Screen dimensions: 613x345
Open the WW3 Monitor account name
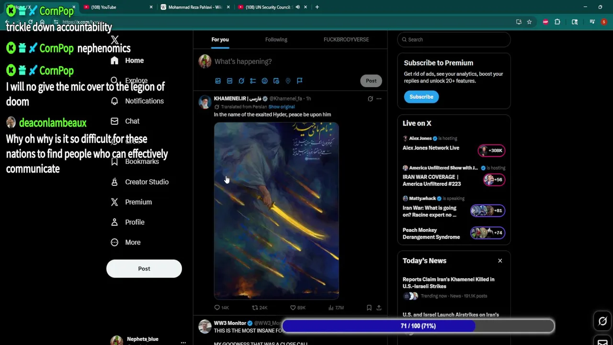point(230,323)
